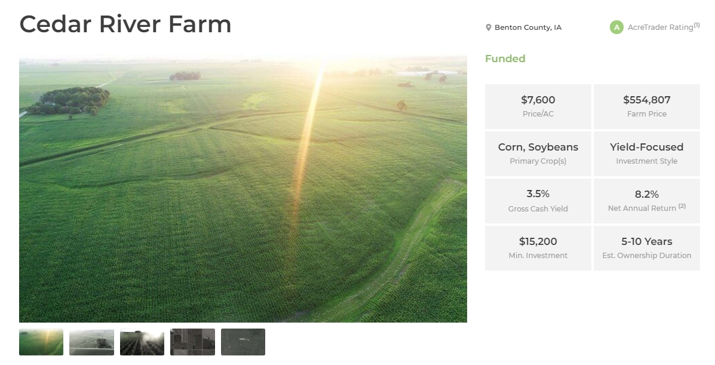Open the AcreTrader Rating footnote marker
715x365 pixels.
[696, 25]
